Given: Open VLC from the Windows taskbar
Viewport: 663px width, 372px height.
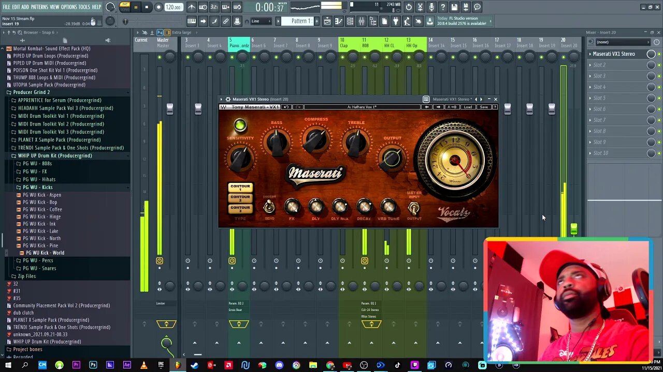Looking at the screenshot, I should (x=143, y=365).
